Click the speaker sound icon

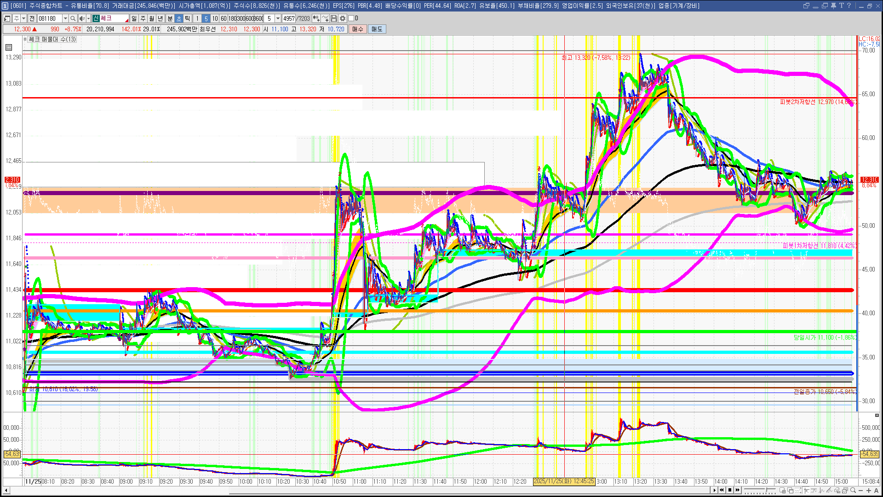tap(82, 18)
